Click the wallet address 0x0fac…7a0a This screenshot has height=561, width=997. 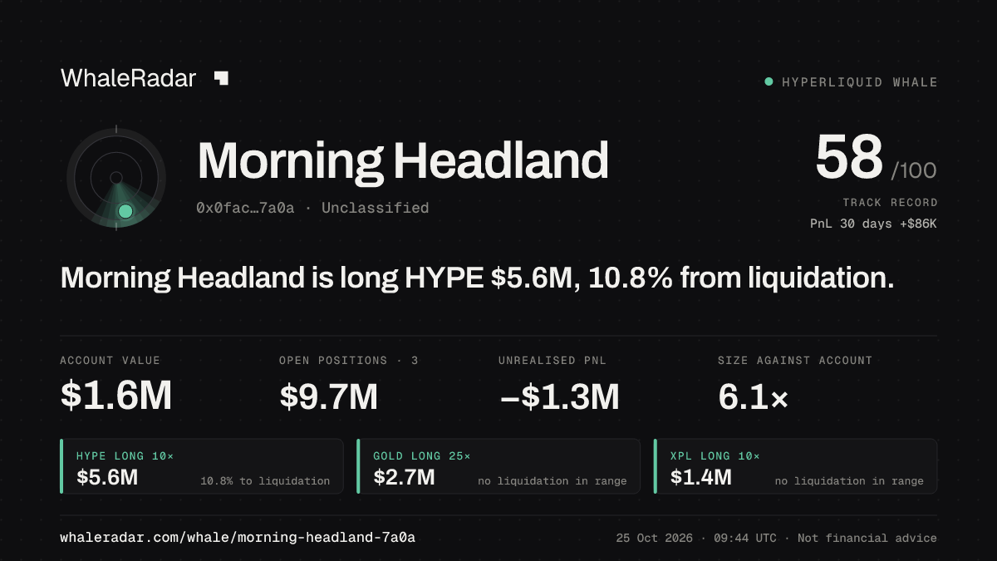[x=245, y=208]
